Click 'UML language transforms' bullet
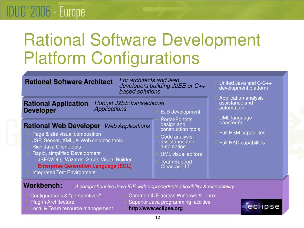 235,120
